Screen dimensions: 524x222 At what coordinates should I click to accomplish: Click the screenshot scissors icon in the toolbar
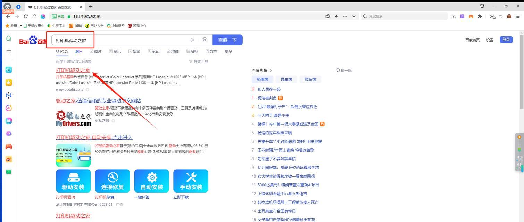[454, 16]
